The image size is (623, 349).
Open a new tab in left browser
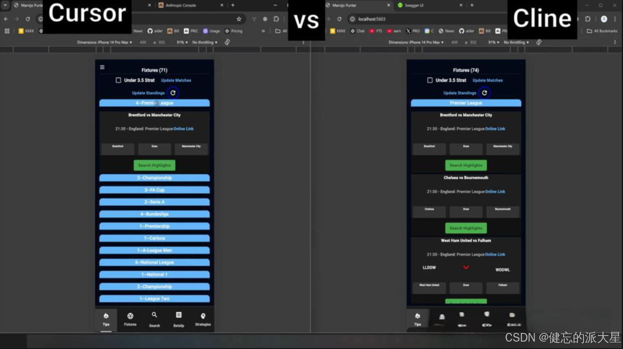(x=233, y=5)
